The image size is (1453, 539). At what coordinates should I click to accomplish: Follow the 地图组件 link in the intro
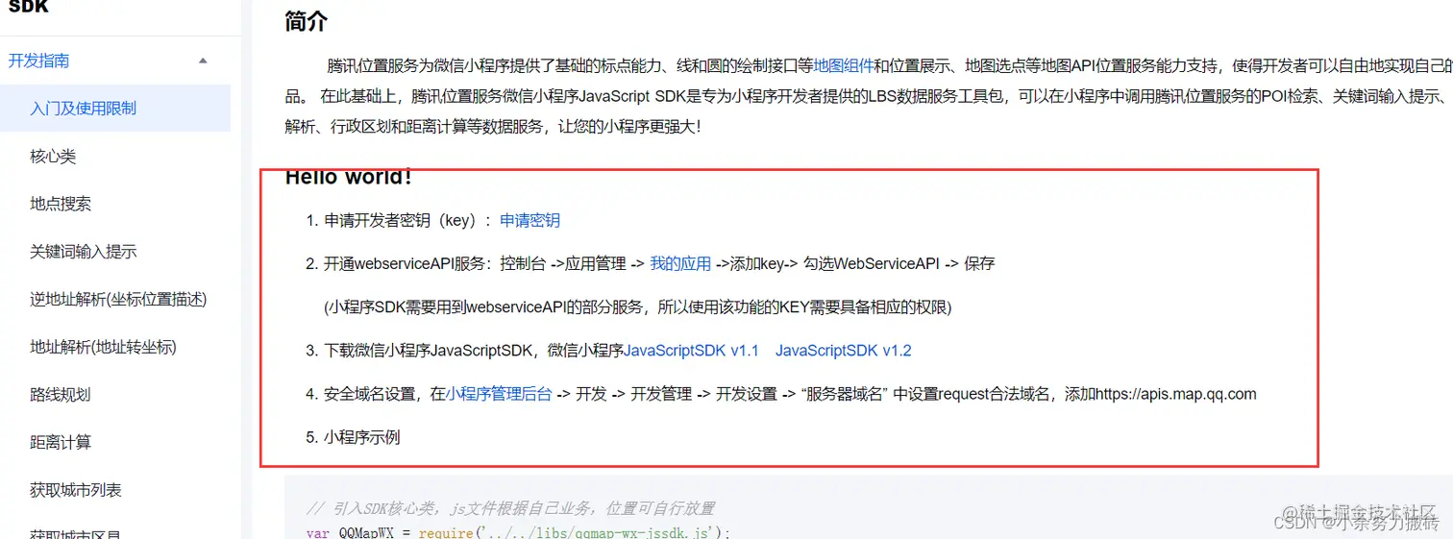coord(844,65)
